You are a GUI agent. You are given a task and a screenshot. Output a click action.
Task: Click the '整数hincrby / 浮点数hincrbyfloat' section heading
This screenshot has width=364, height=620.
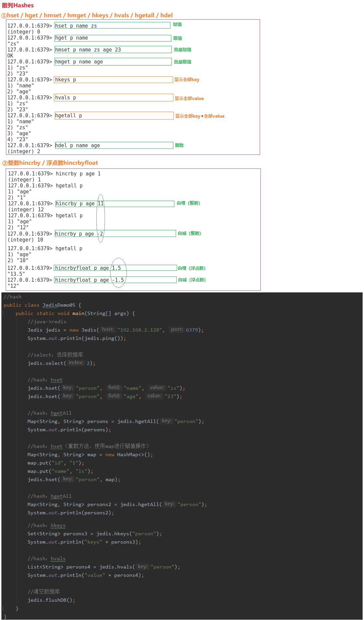[52, 163]
